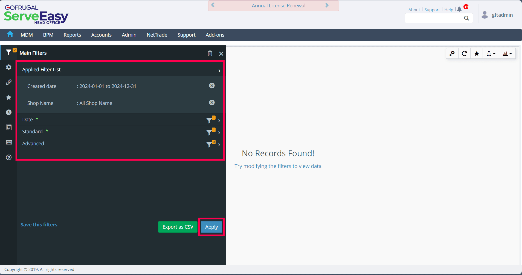The height and width of the screenshot is (275, 522).
Task: Open the Help link in header
Action: (449, 10)
